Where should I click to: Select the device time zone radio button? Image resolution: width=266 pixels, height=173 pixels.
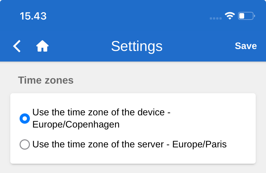click(25, 119)
